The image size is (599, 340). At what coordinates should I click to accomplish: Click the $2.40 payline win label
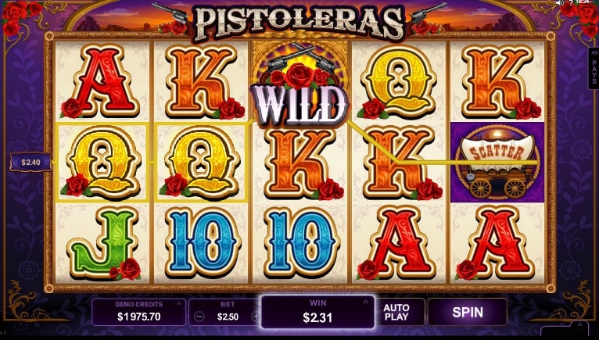pyautogui.click(x=30, y=163)
